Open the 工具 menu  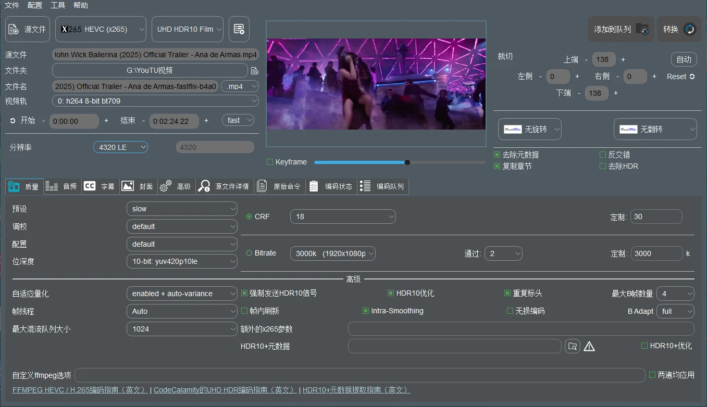click(x=57, y=5)
